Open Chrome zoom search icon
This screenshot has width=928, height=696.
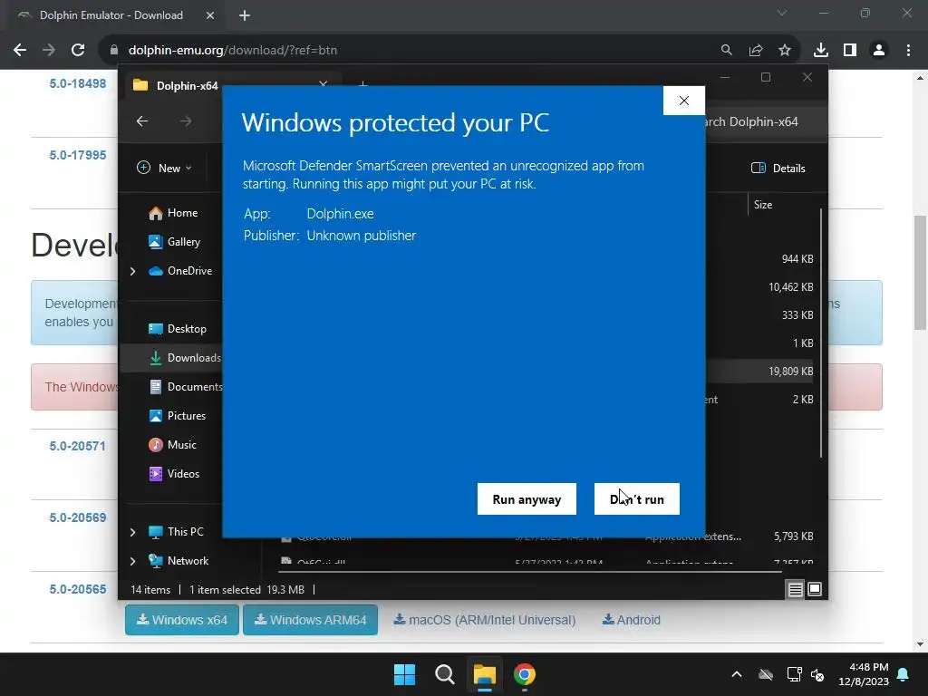click(726, 51)
